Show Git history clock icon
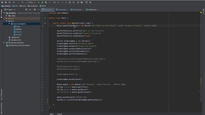The image size is (205, 115). pos(70,2)
